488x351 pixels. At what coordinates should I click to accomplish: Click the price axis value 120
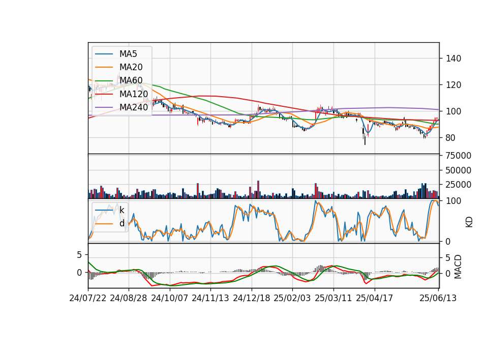[x=453, y=85]
